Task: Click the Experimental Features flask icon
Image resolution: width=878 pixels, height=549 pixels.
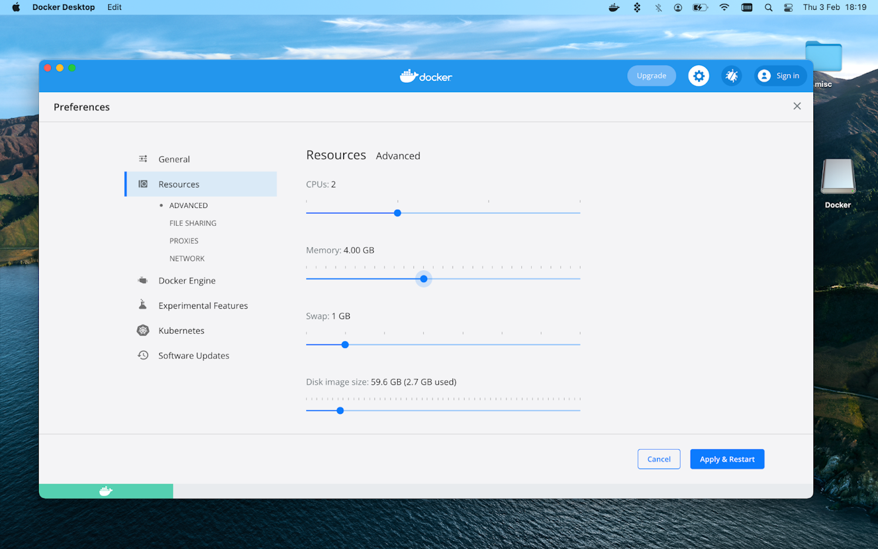Action: [143, 305]
